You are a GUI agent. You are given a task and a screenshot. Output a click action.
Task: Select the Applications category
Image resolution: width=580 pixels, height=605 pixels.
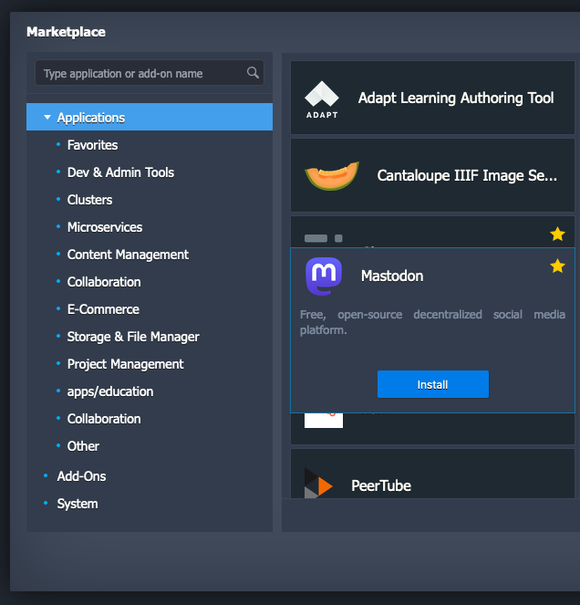pos(150,117)
